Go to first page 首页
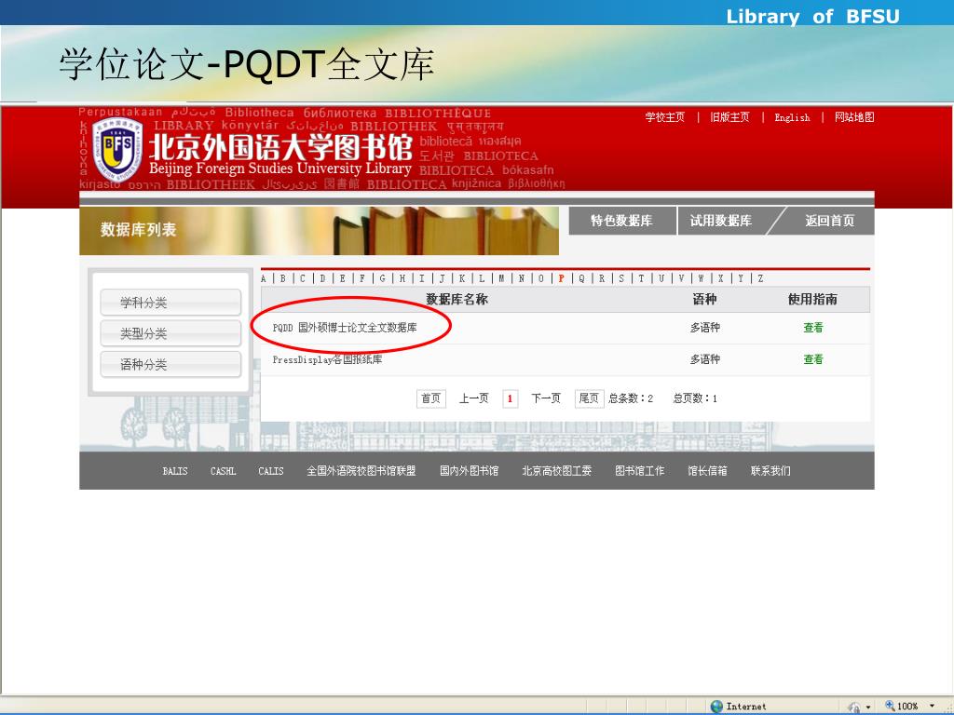Image resolution: width=954 pixels, height=715 pixels. (x=431, y=398)
